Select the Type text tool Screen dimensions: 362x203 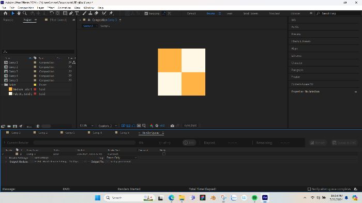click(x=77, y=13)
